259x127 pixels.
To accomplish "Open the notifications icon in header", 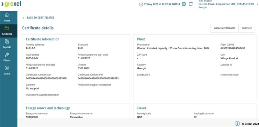I will tap(191, 4).
